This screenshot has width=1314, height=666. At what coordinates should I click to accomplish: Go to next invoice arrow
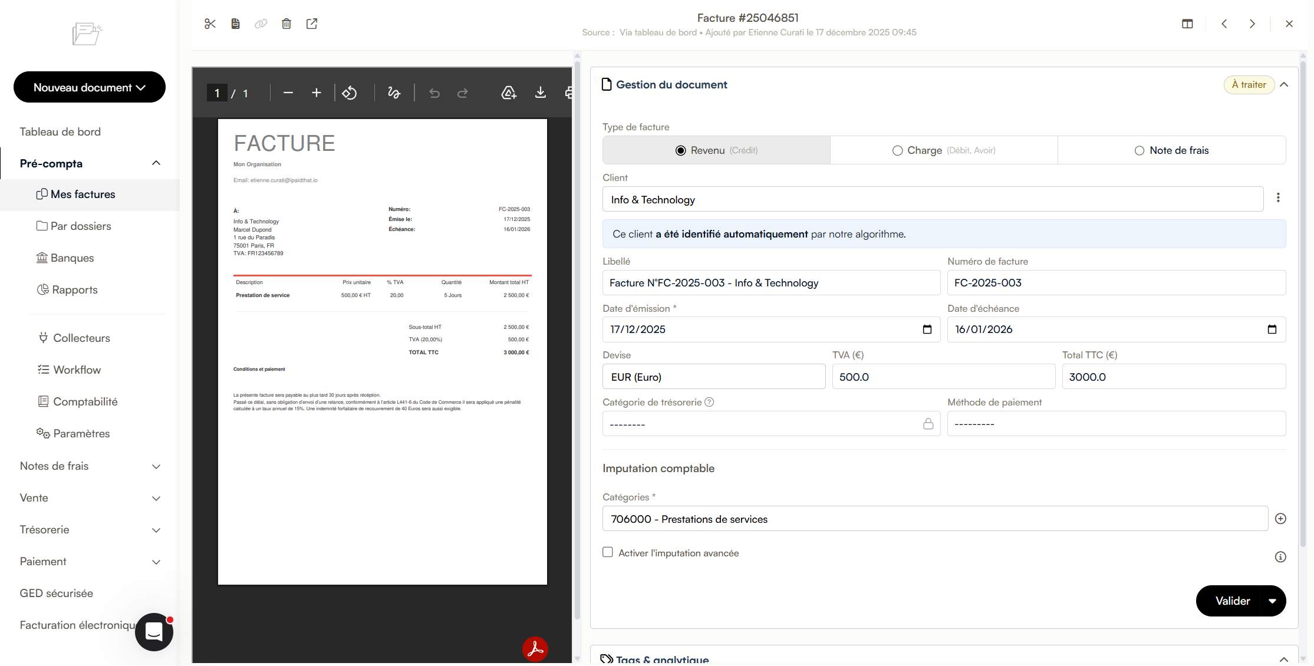(1252, 24)
